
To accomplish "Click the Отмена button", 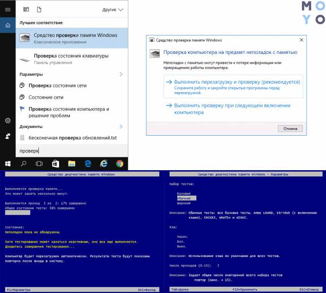I will tap(290, 129).
